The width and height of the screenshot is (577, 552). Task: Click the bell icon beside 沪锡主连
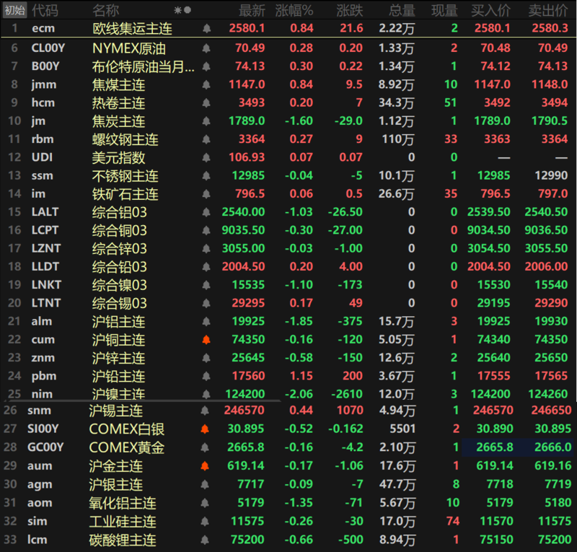(x=205, y=411)
